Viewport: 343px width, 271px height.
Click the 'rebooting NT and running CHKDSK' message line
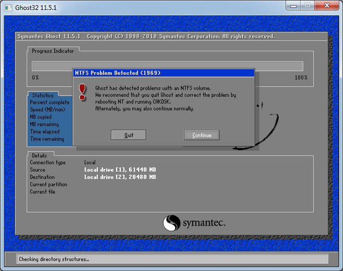tap(133, 102)
